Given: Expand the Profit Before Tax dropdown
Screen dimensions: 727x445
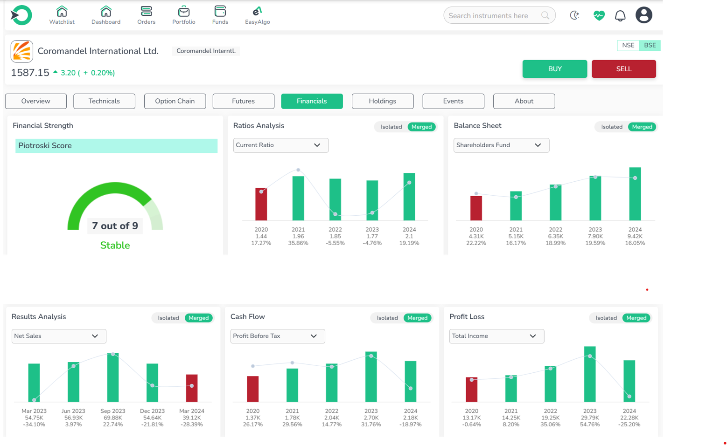Looking at the screenshot, I should coord(278,336).
